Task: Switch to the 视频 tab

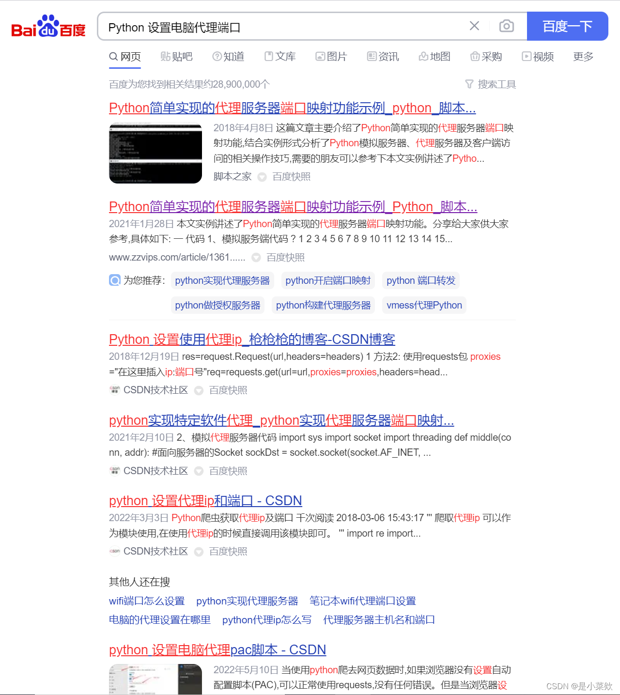Action: [x=538, y=57]
